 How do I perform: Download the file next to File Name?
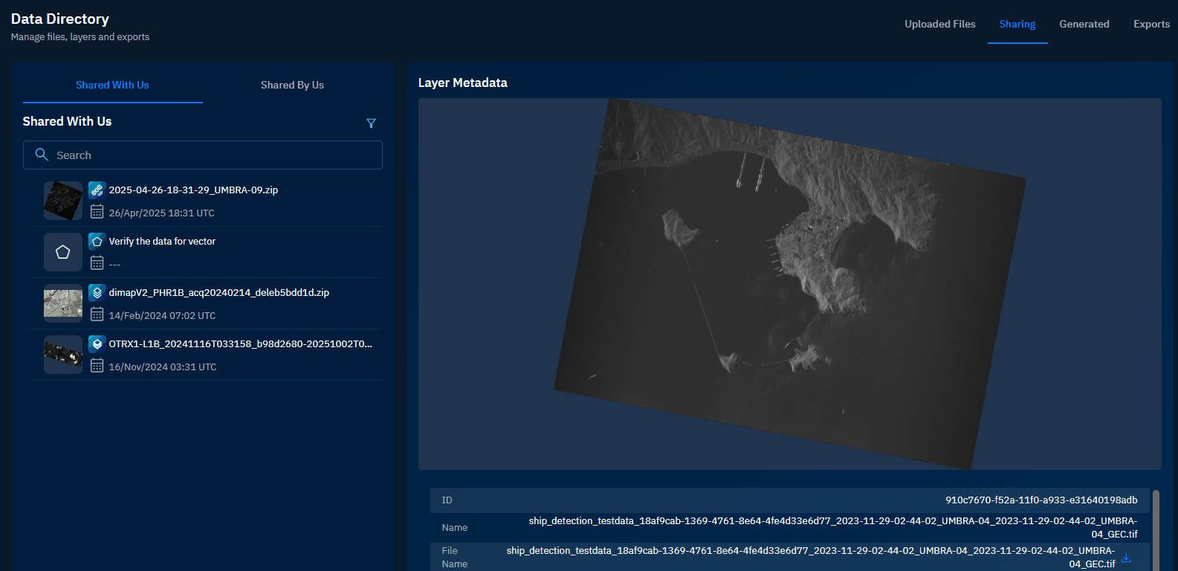1126,558
